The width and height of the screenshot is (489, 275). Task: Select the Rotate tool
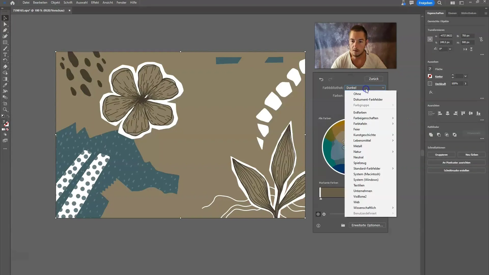[x=5, y=61]
